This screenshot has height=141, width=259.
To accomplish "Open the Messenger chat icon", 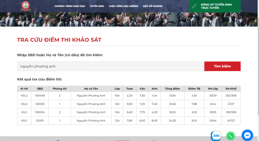I will 247,135.
